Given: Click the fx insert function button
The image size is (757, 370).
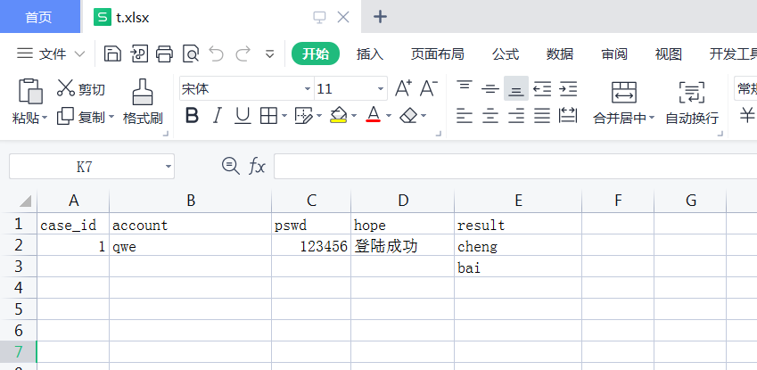Looking at the screenshot, I should [257, 167].
